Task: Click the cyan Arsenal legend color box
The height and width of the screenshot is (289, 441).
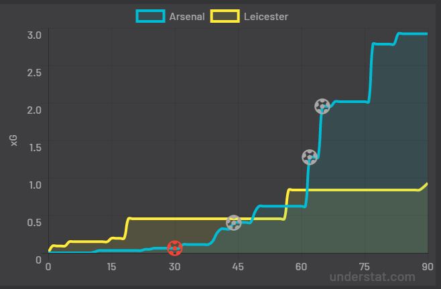Action: tap(151, 16)
